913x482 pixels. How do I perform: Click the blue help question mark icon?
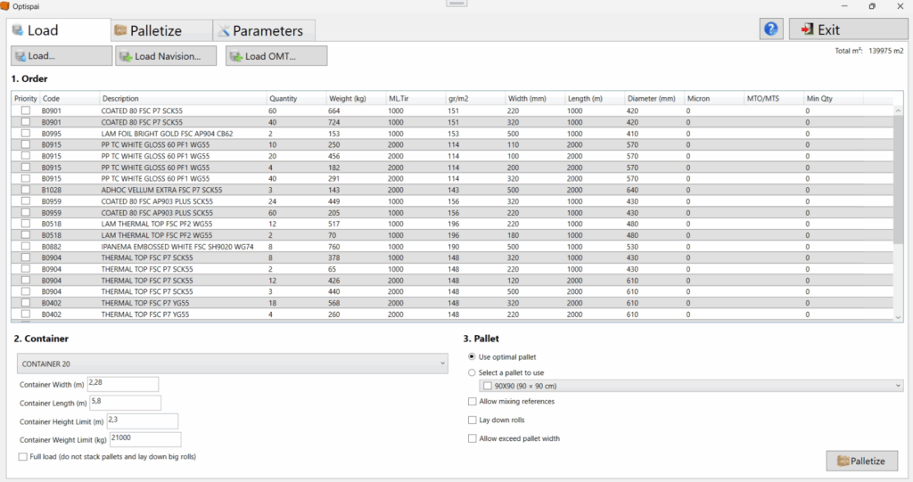[771, 29]
